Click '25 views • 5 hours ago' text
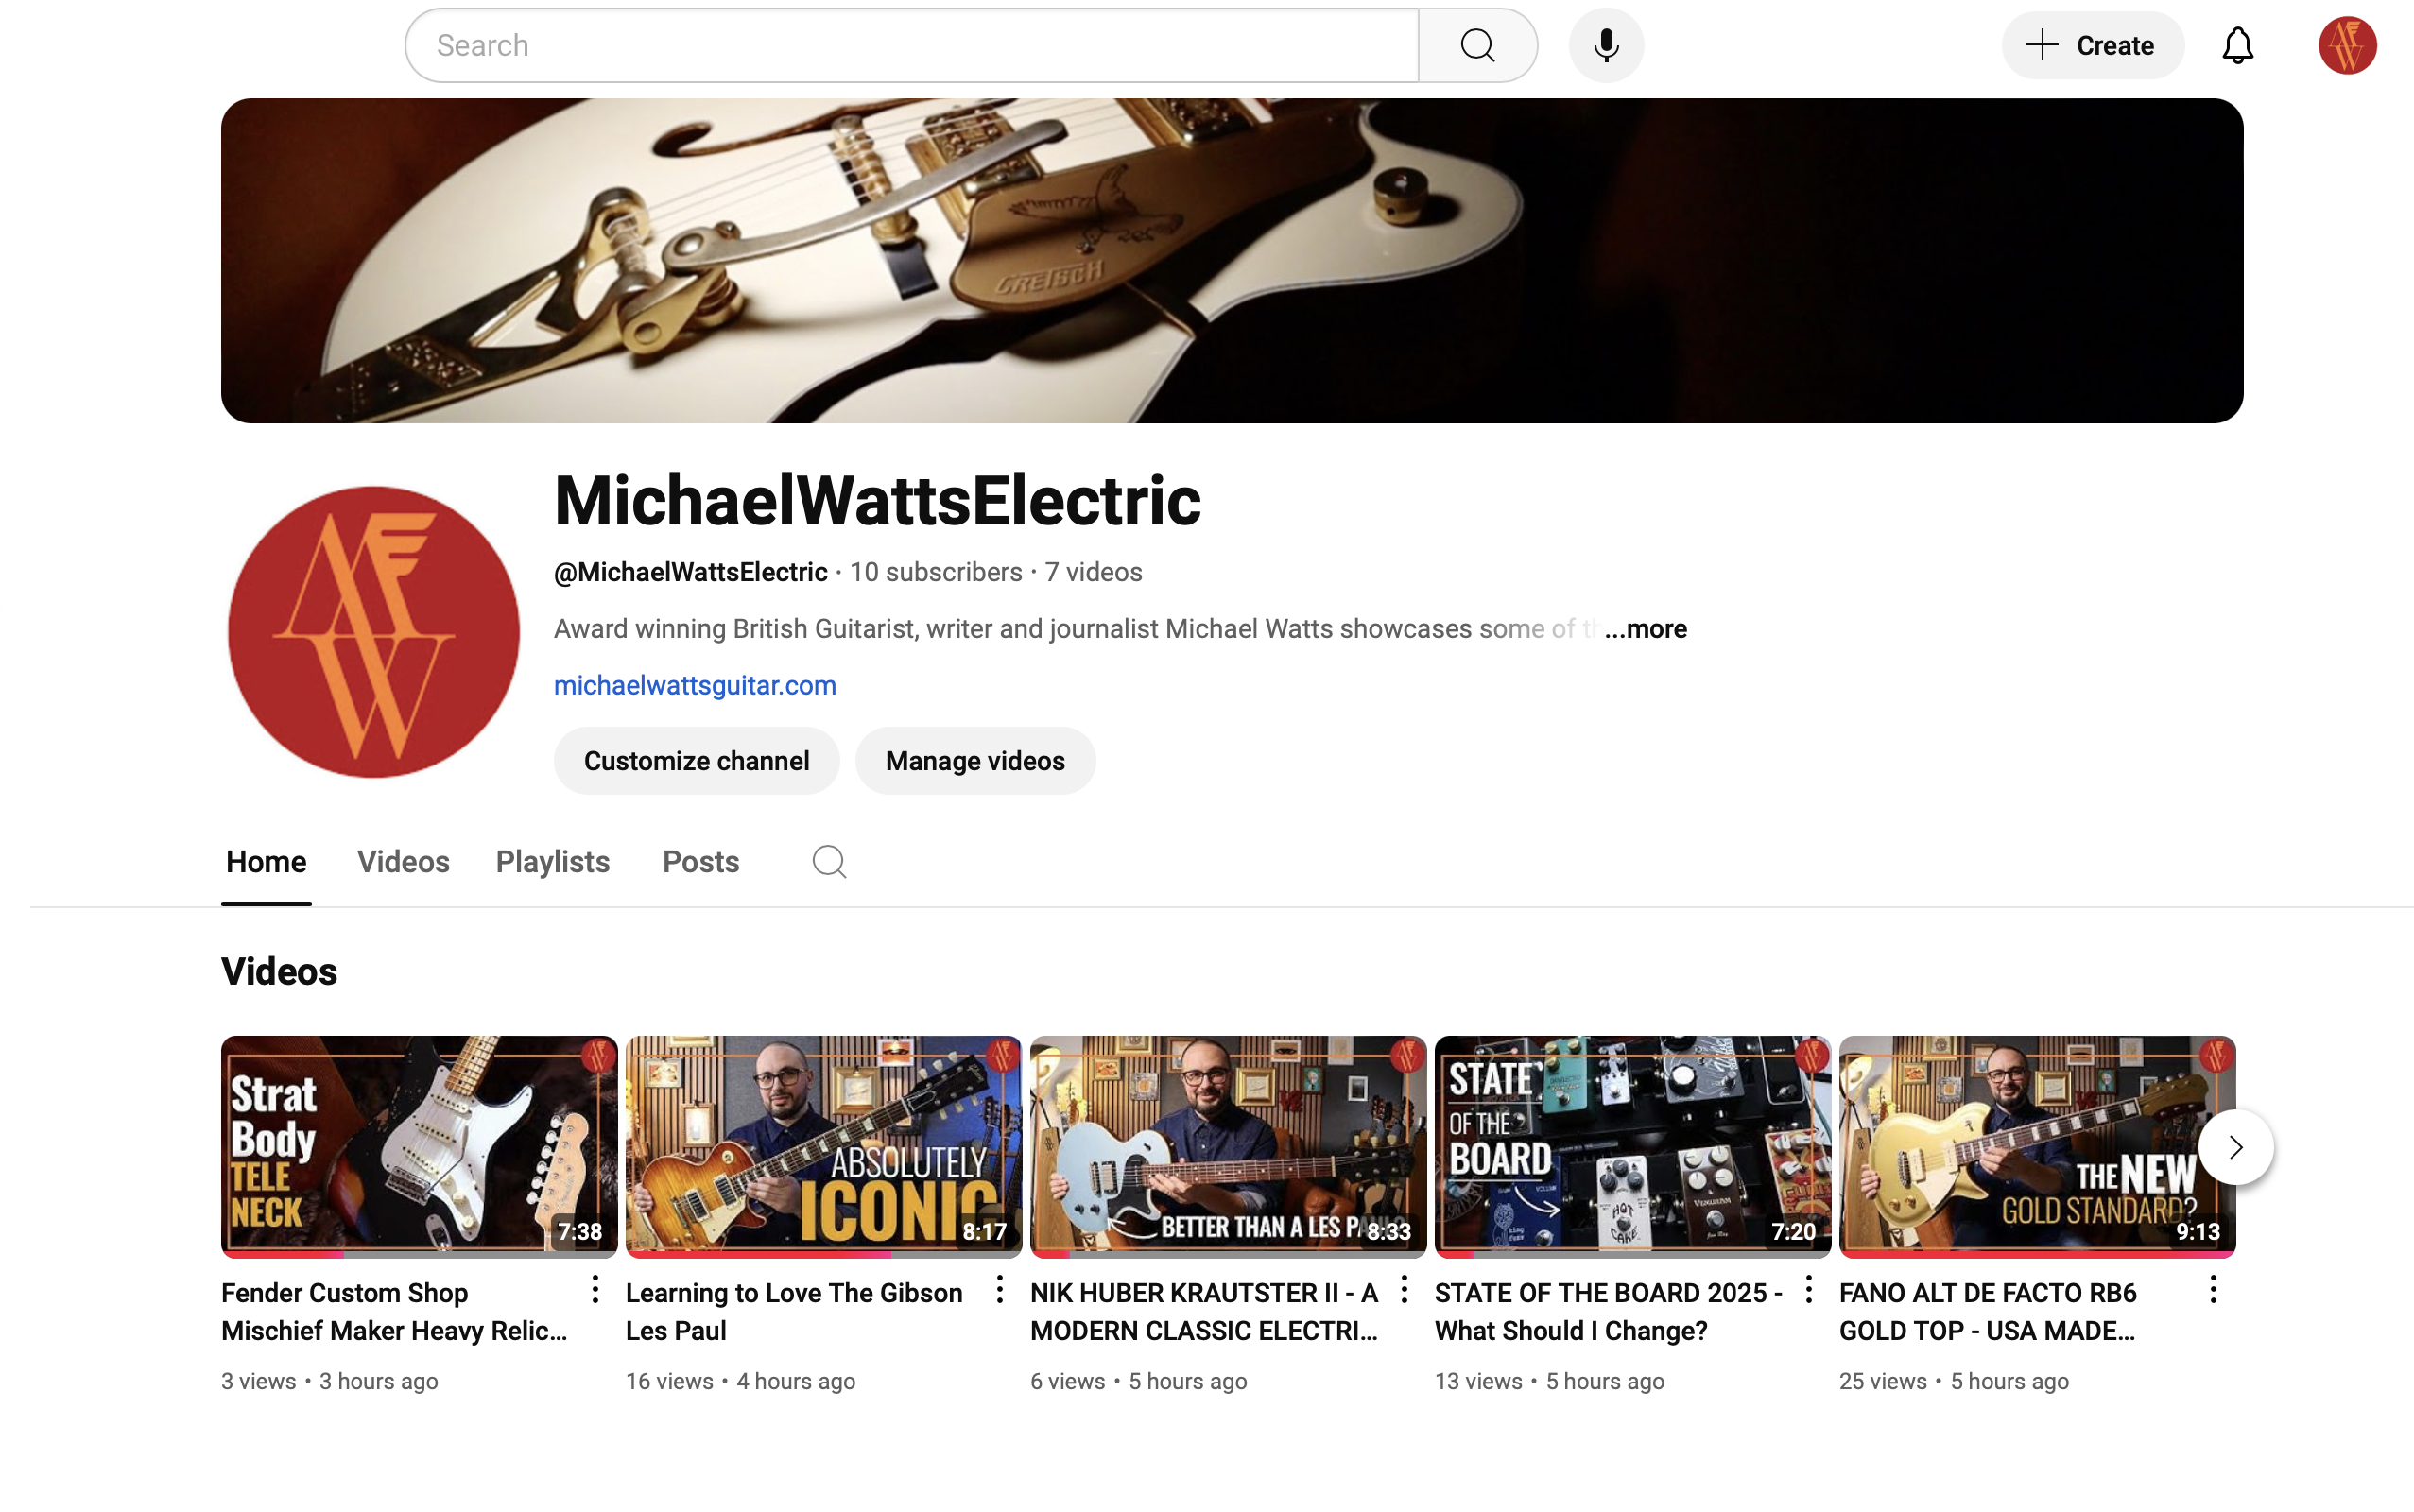 (x=1954, y=1381)
